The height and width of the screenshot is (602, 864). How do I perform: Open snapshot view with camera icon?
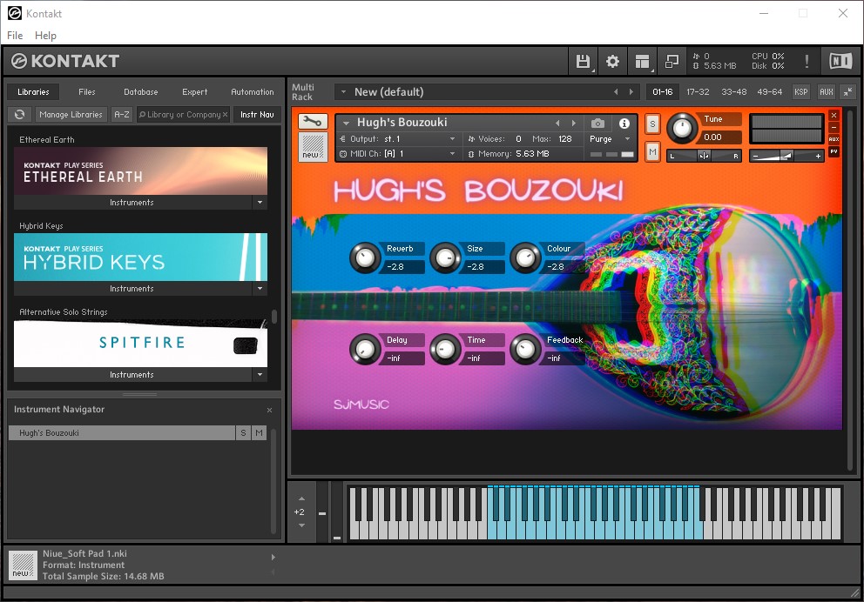[597, 124]
